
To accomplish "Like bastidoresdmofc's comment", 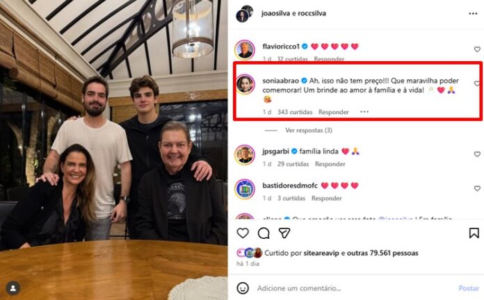I will (x=477, y=189).
